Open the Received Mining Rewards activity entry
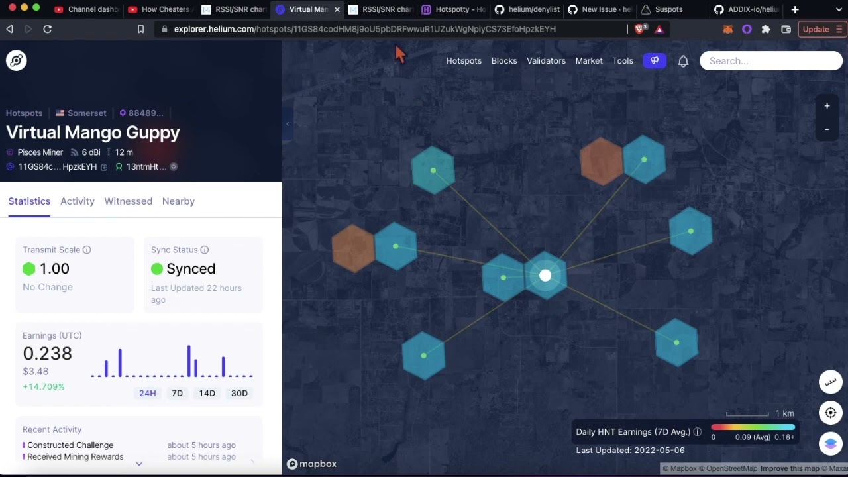The image size is (848, 477). pos(75,457)
